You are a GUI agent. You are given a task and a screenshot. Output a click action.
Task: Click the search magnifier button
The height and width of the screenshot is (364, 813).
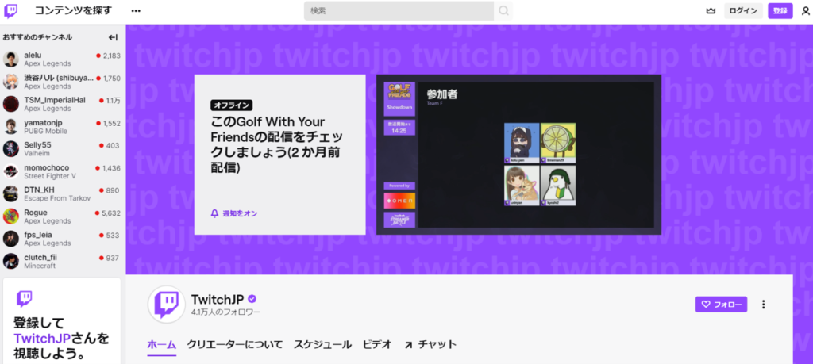tap(503, 11)
